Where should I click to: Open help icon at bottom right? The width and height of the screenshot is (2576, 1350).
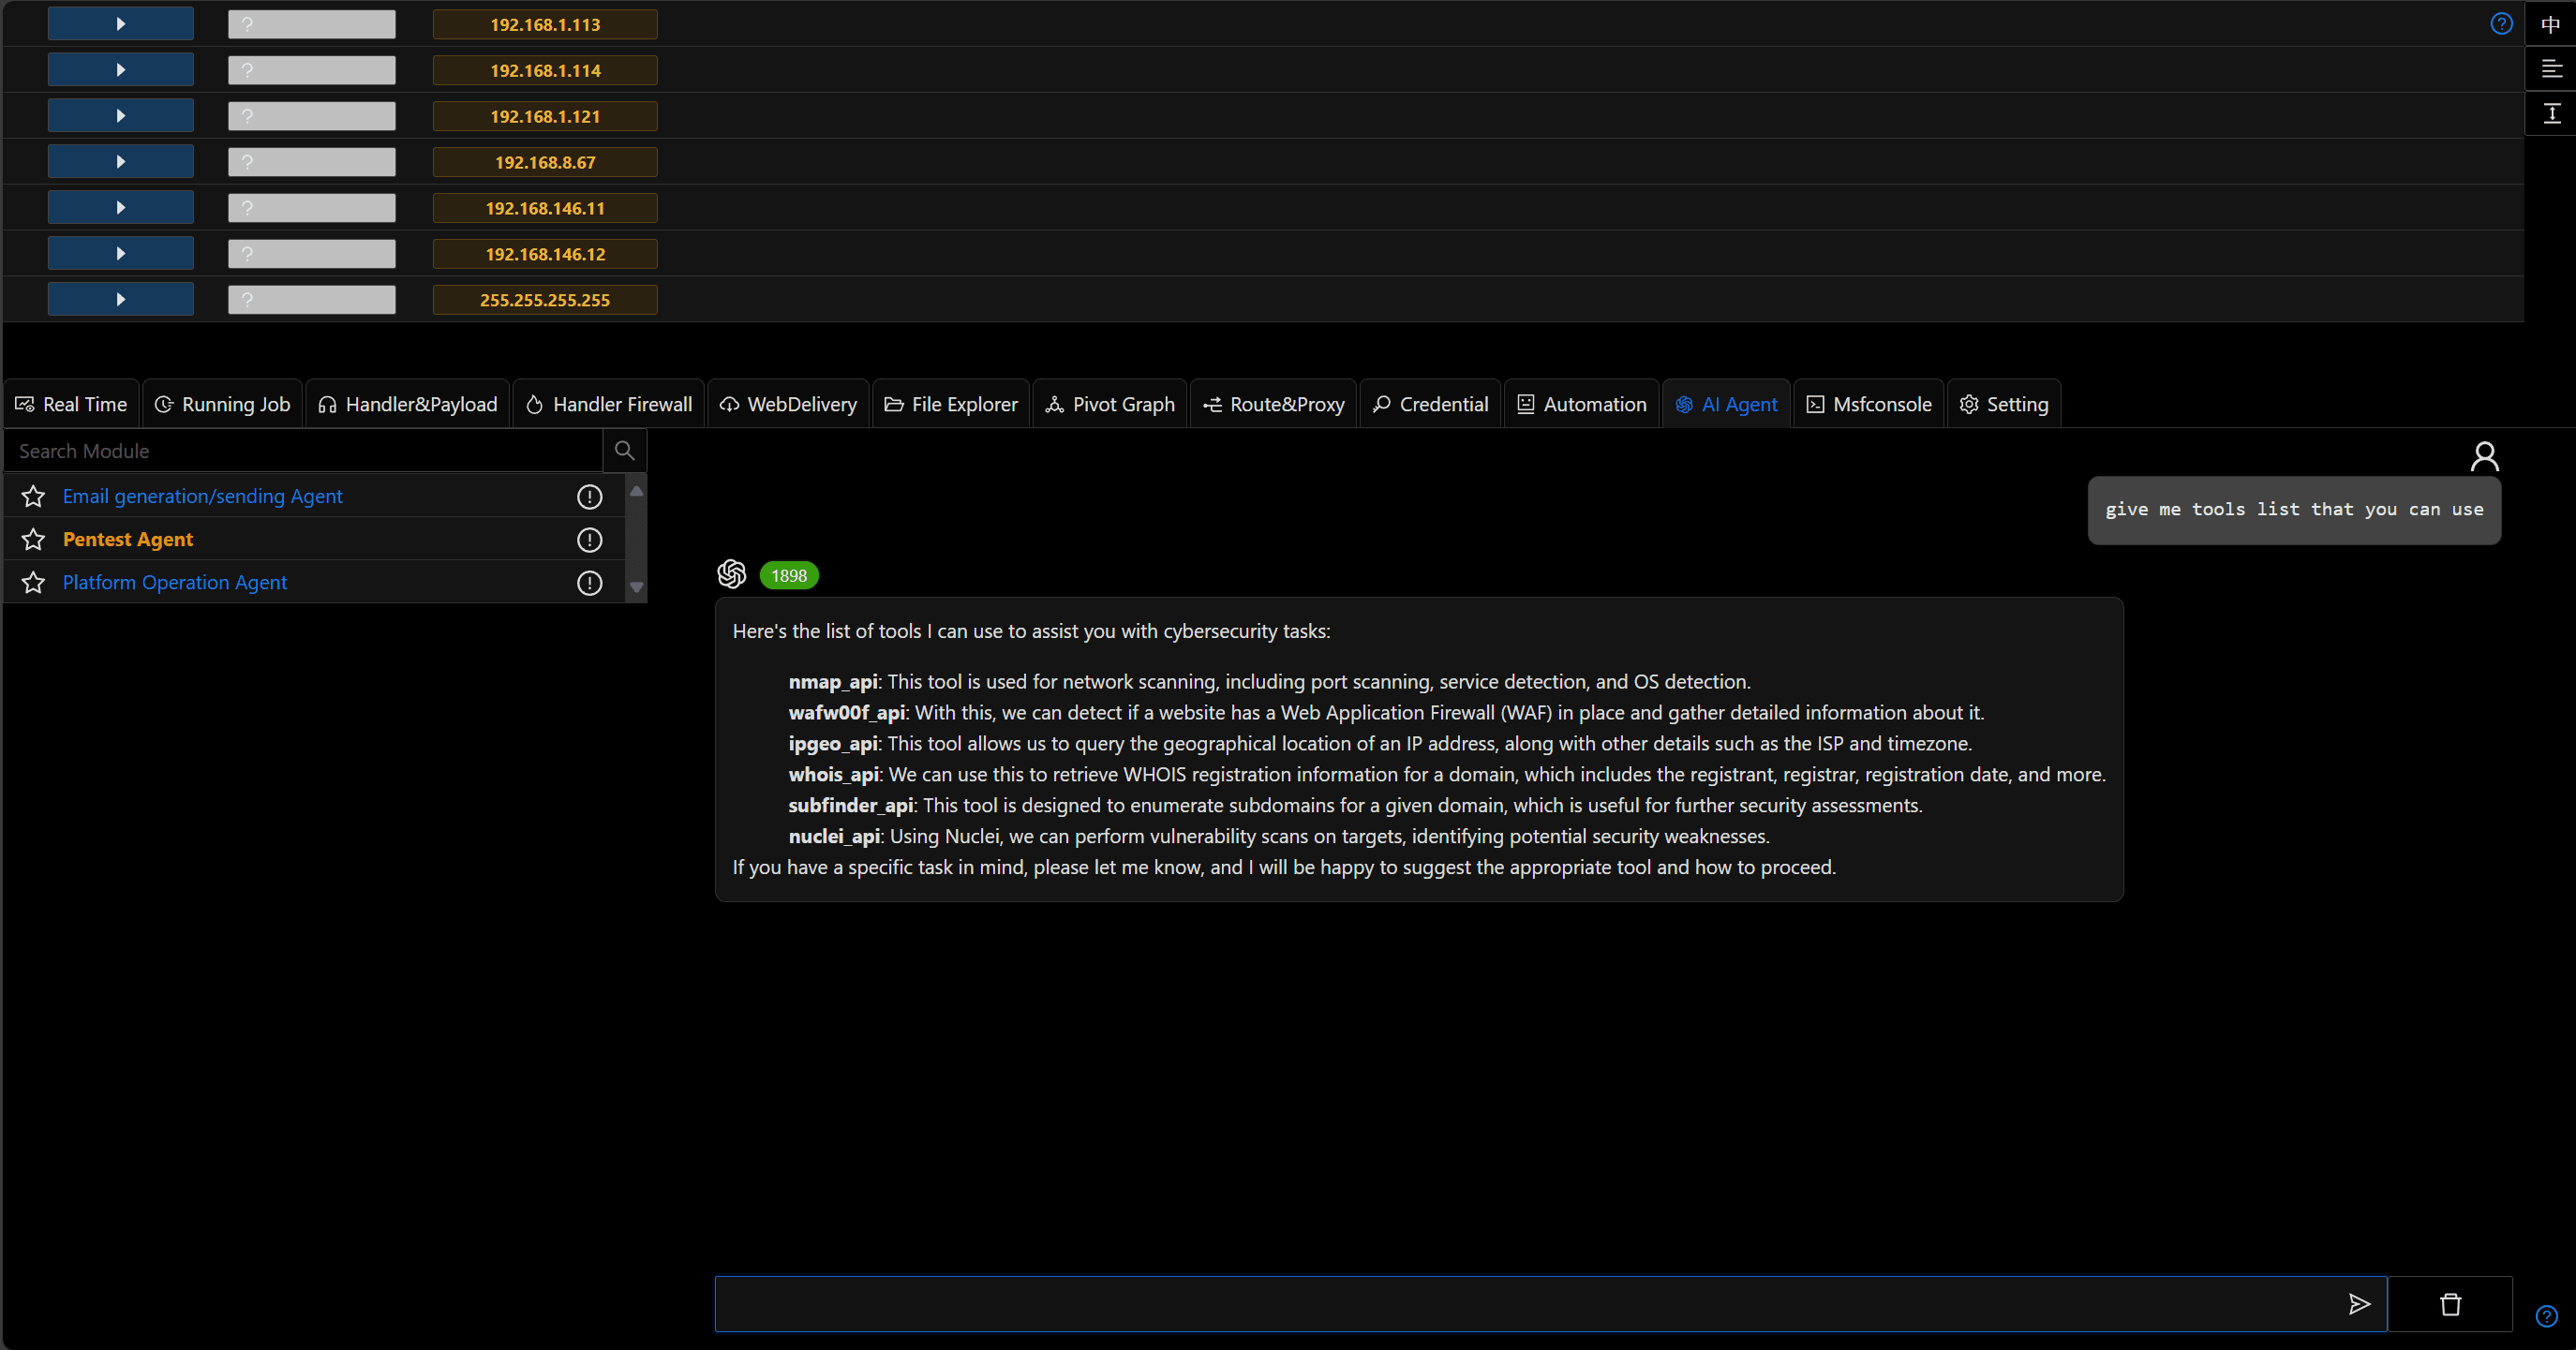(x=2547, y=1316)
